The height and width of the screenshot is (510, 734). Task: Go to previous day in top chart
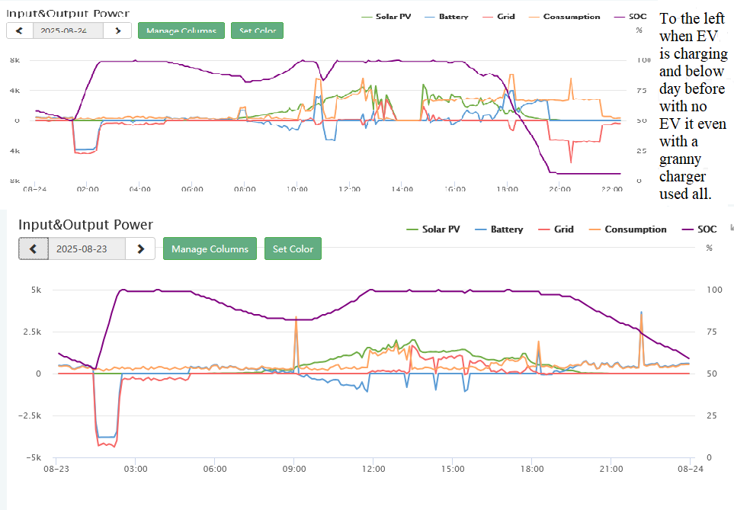(20, 30)
